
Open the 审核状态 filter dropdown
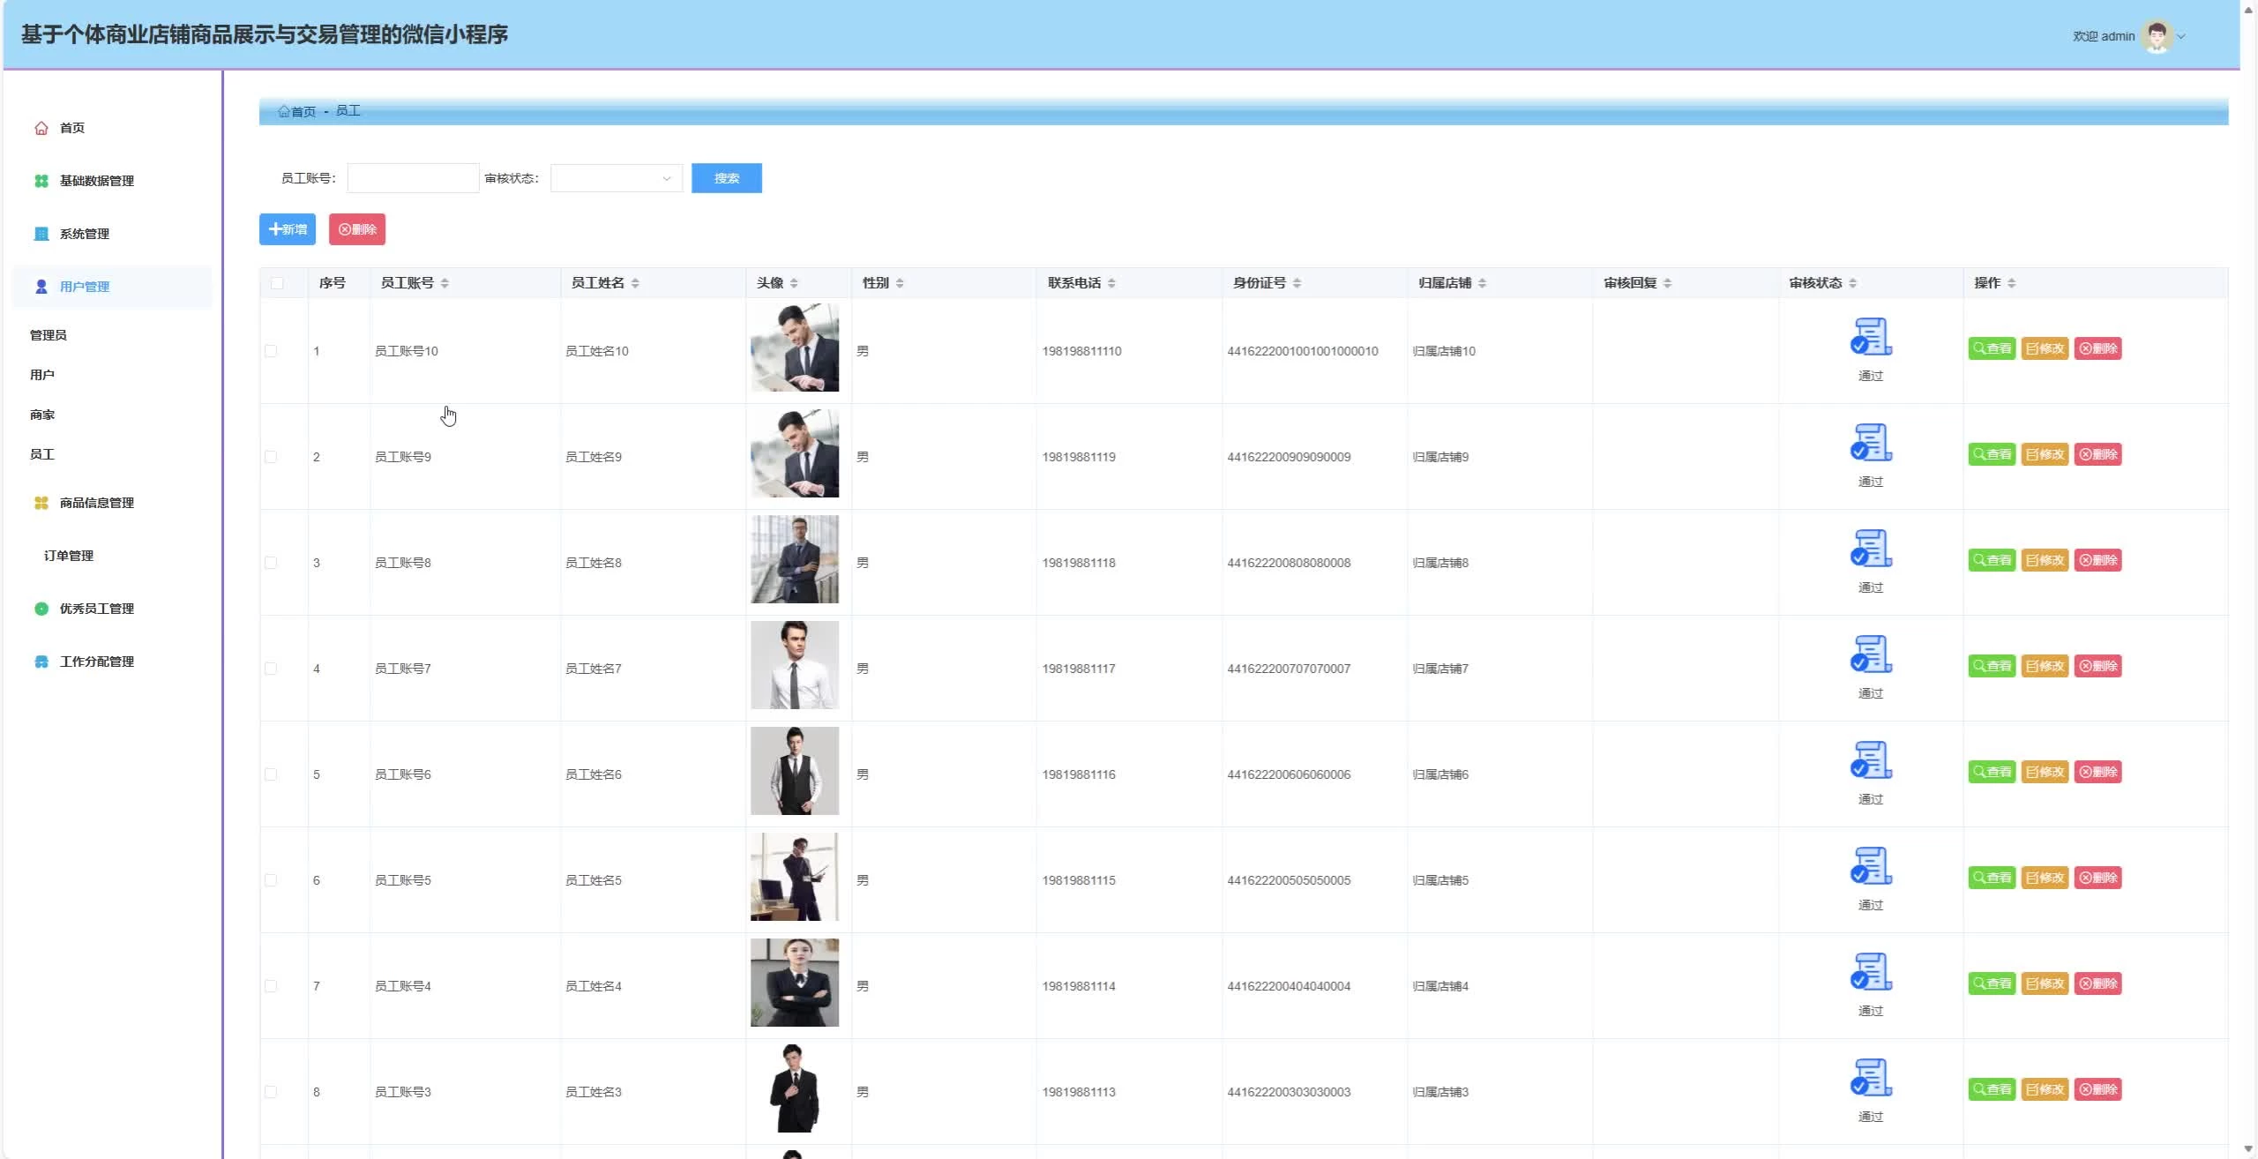(616, 178)
